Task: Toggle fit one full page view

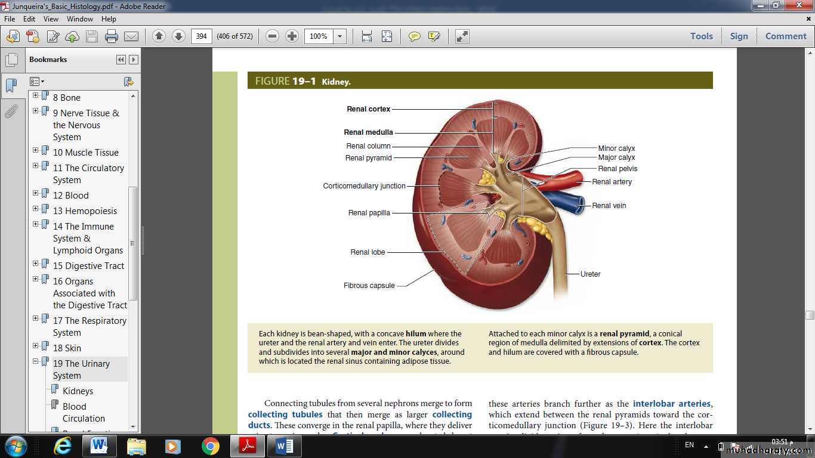Action: pos(387,36)
